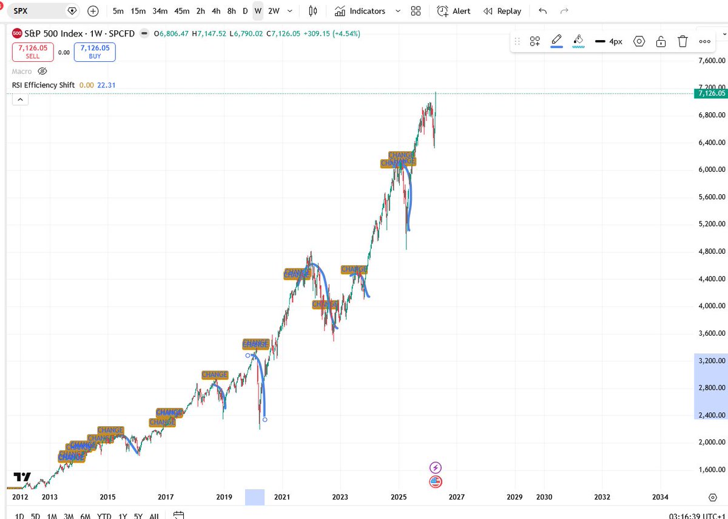Expand the Indicators favorites dropdown arrow
Image resolution: width=728 pixels, height=519 pixels.
point(398,11)
